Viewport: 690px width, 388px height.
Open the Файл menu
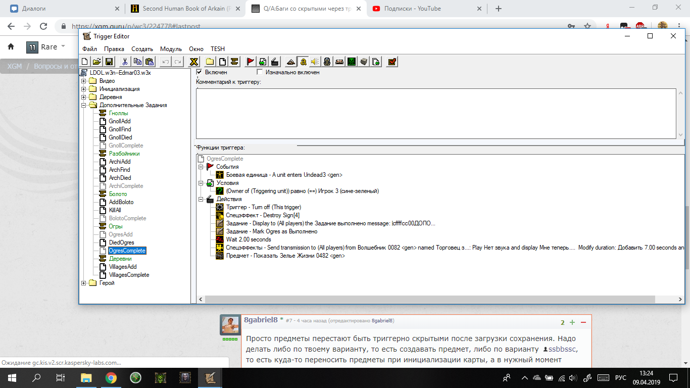89,49
